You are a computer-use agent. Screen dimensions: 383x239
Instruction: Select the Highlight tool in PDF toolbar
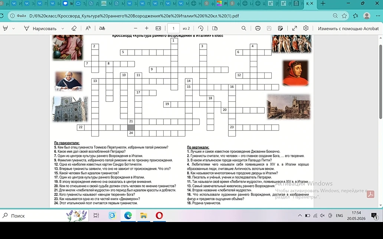click(x=5, y=28)
